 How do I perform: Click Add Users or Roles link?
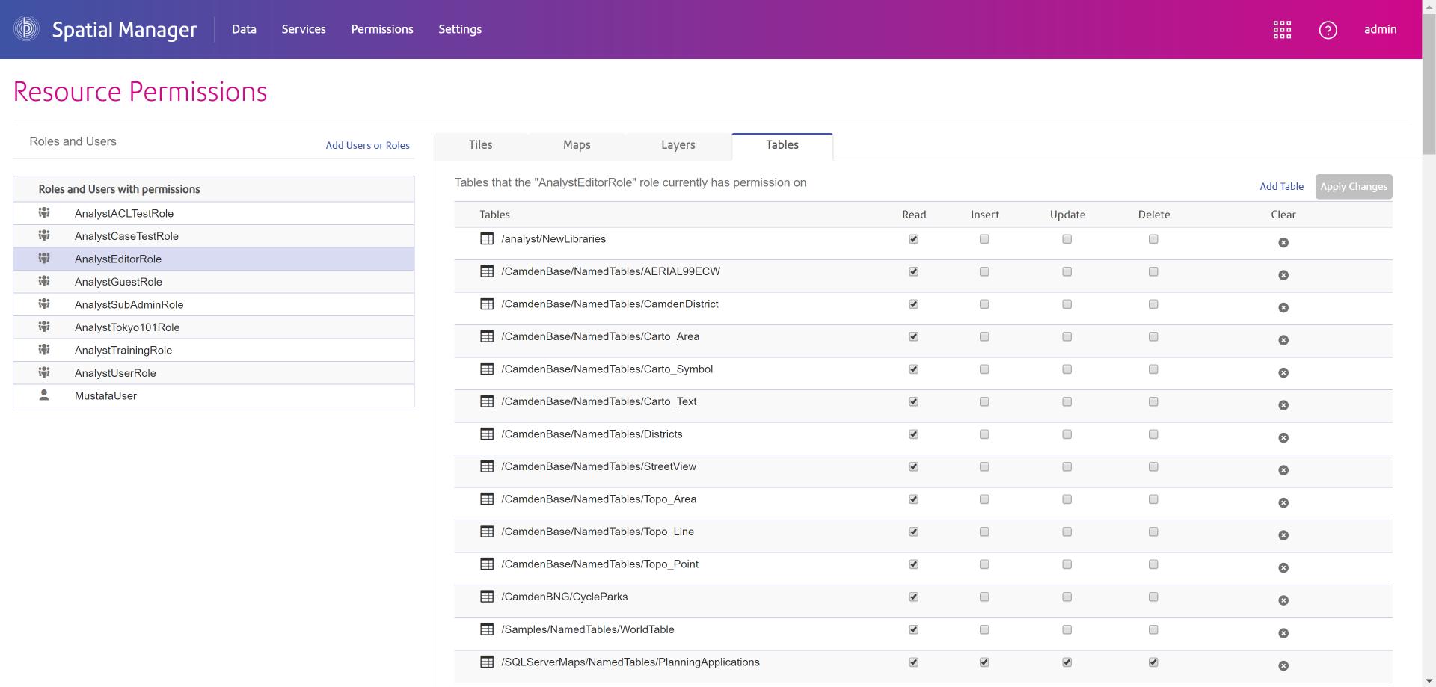(x=367, y=145)
